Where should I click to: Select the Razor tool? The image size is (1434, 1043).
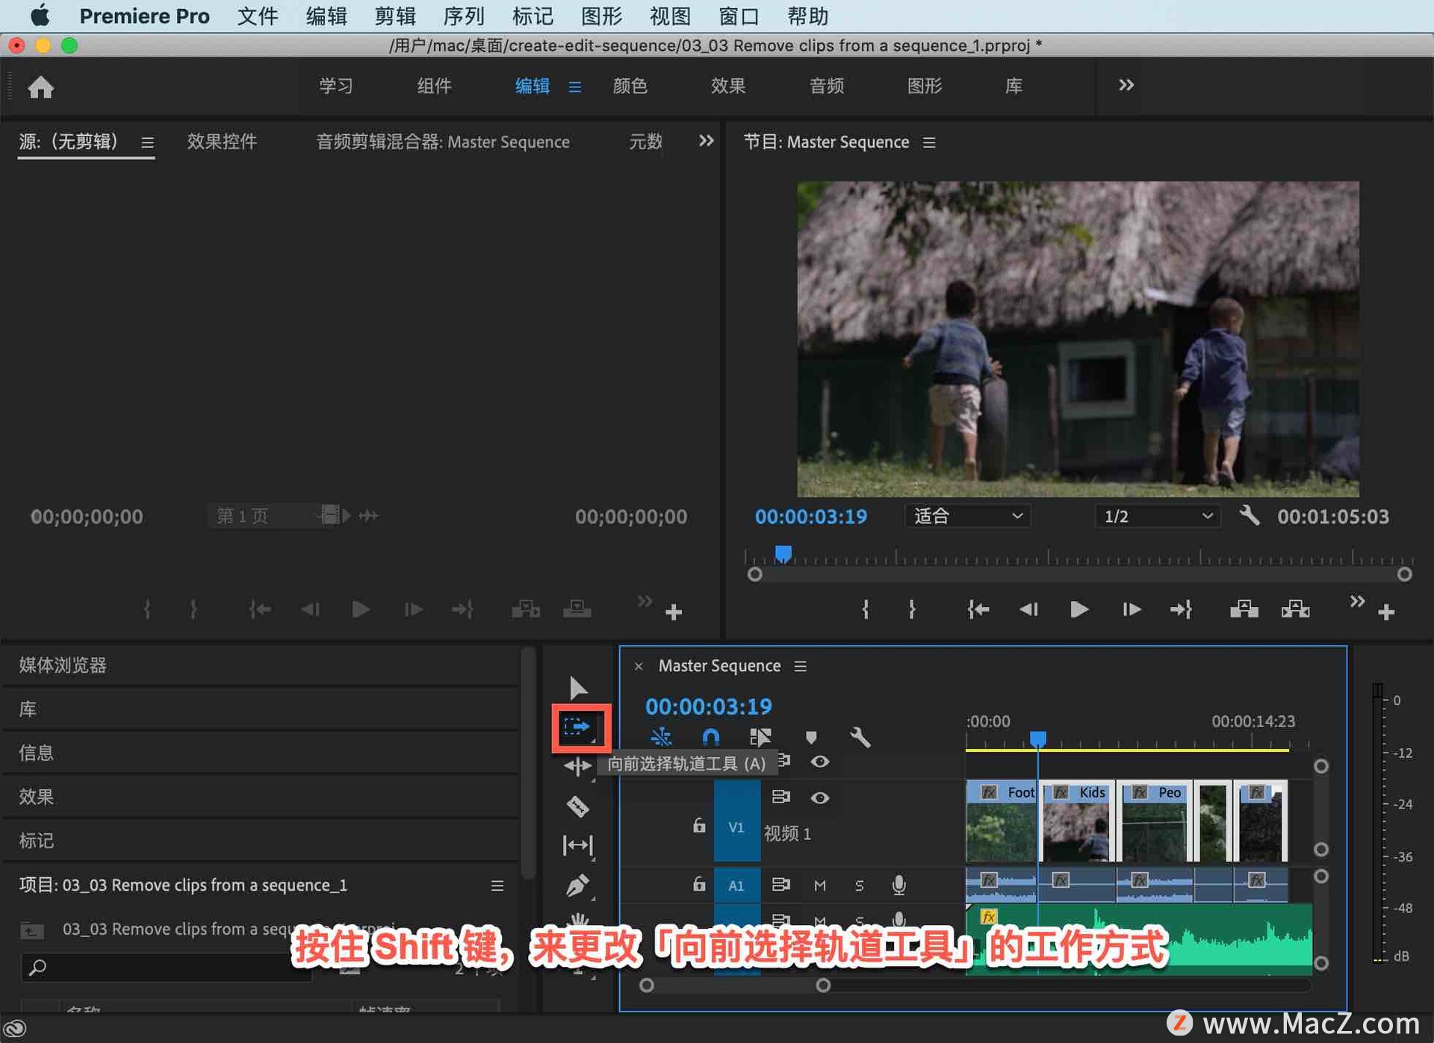pos(579,807)
